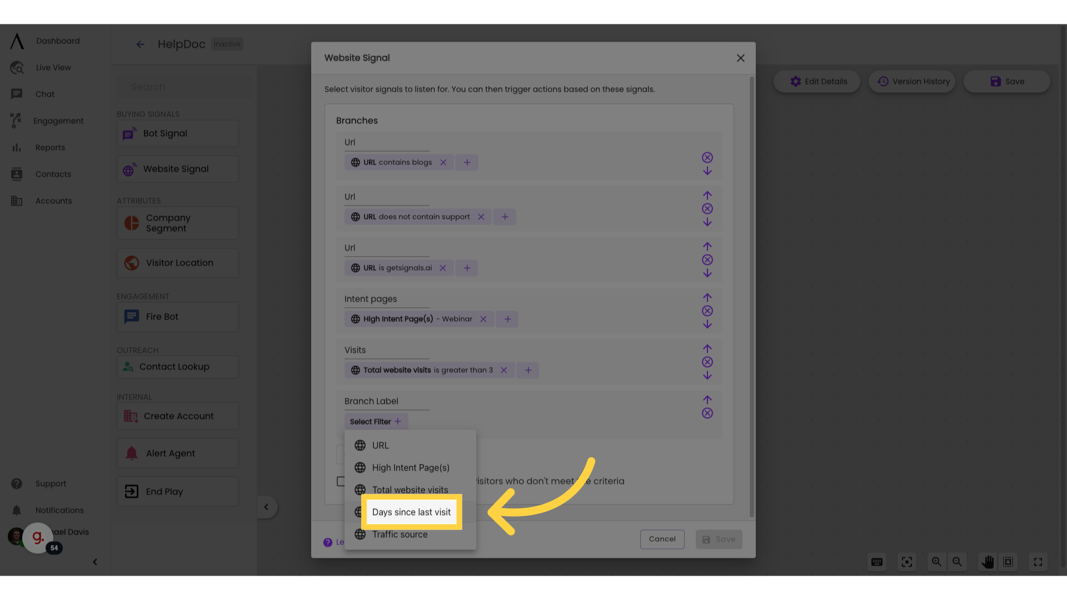Click the delete icon on URL contains blogs
Viewport: 1067px width, 600px height.
tap(443, 162)
